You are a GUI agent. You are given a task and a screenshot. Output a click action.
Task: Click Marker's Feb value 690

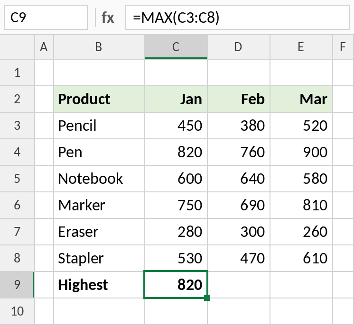click(239, 205)
